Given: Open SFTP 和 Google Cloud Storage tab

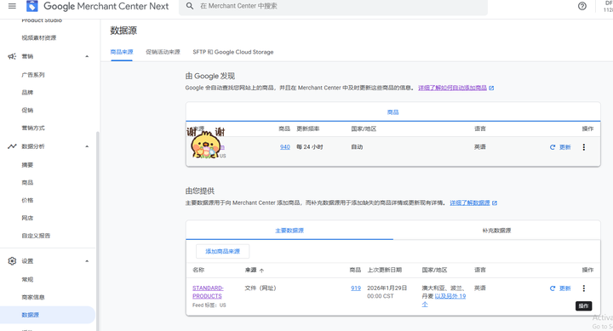Looking at the screenshot, I should click(x=233, y=52).
